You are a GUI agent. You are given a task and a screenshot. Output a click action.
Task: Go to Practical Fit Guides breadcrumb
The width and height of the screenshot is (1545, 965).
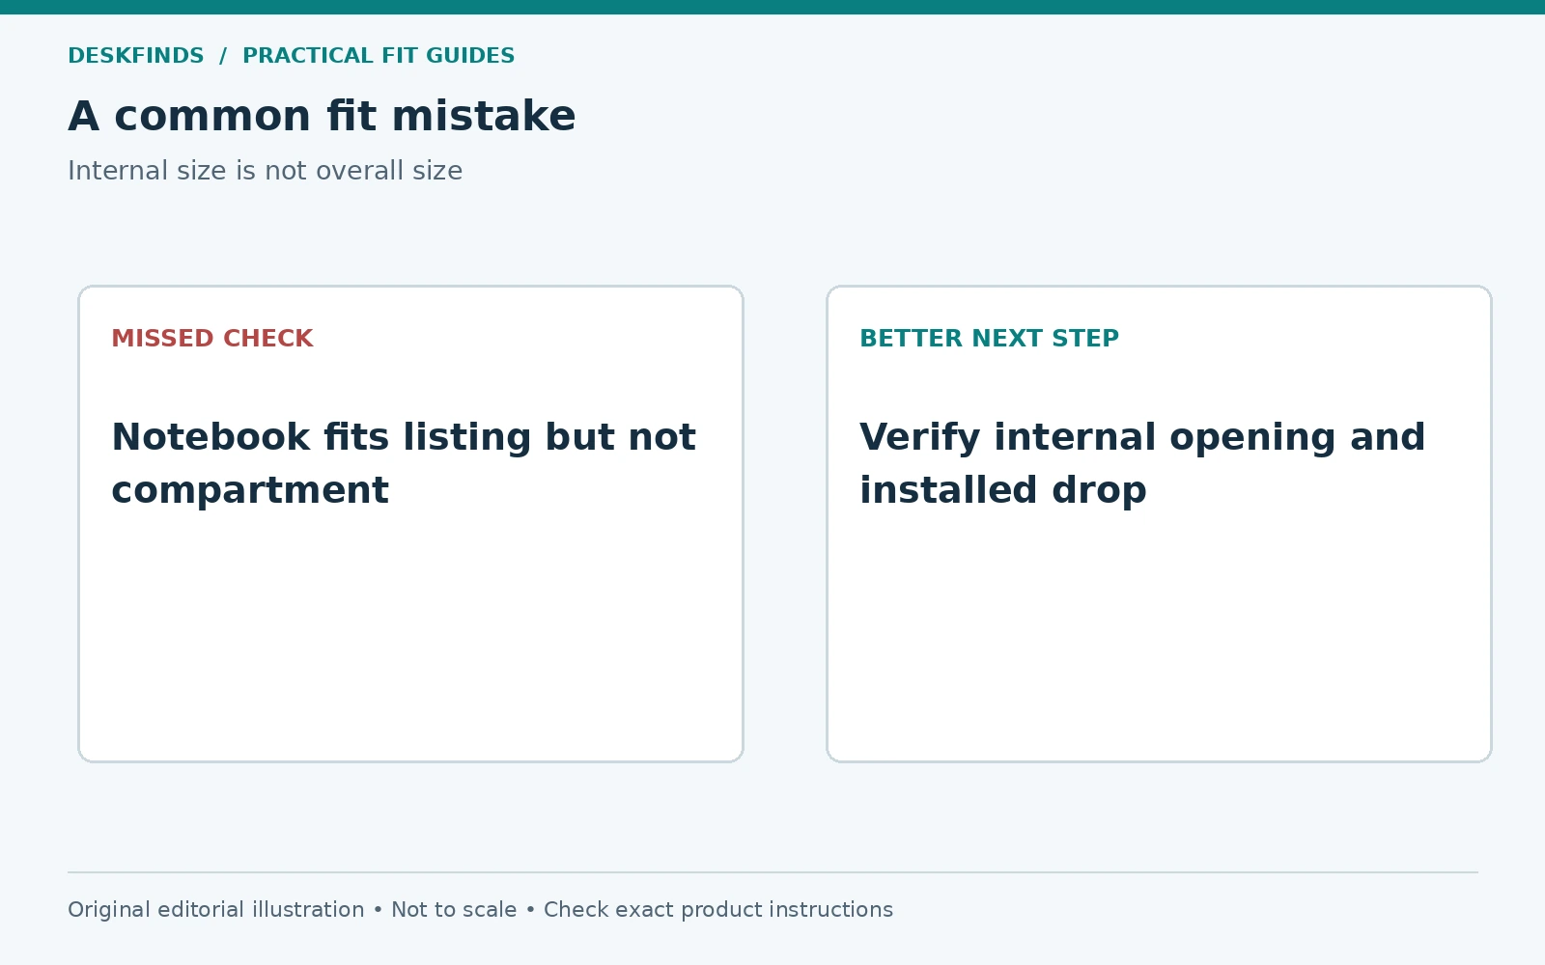(x=379, y=56)
